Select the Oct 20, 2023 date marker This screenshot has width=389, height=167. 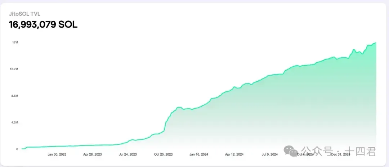[x=164, y=155]
